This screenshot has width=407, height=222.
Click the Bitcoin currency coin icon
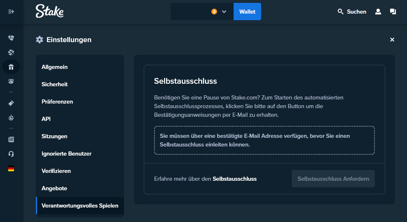[x=214, y=12]
